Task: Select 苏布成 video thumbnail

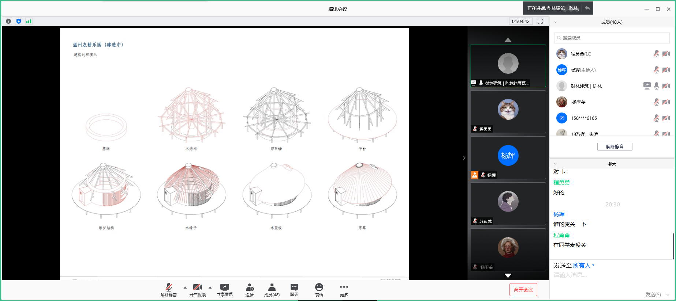Action: (508, 204)
